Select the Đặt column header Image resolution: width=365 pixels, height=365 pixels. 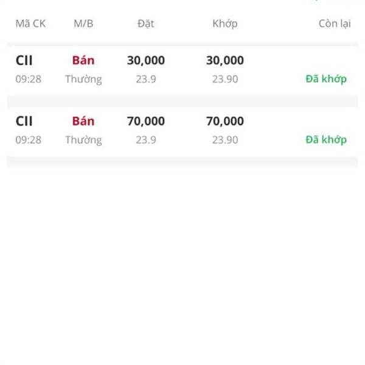[146, 23]
